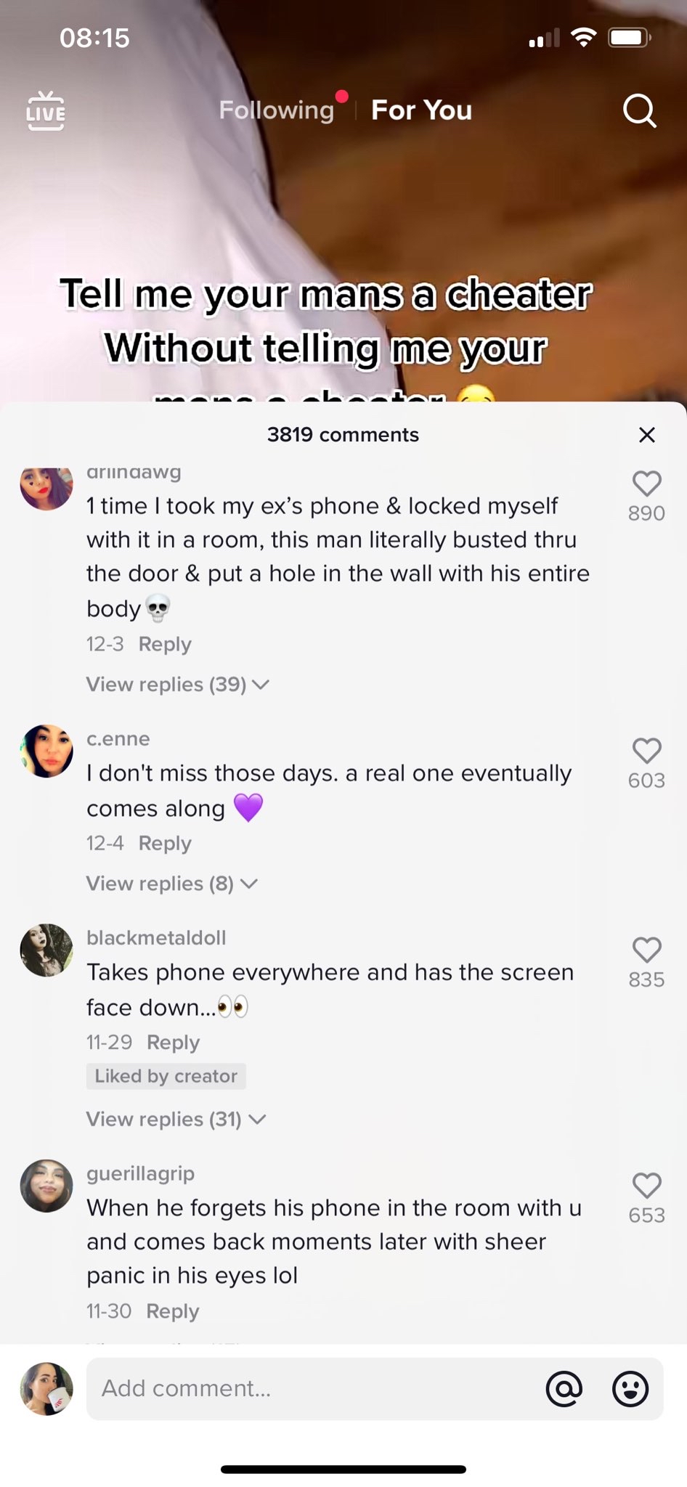Viewport: 687px width, 1487px height.
Task: Expand View replies (8)
Action: [x=171, y=883]
